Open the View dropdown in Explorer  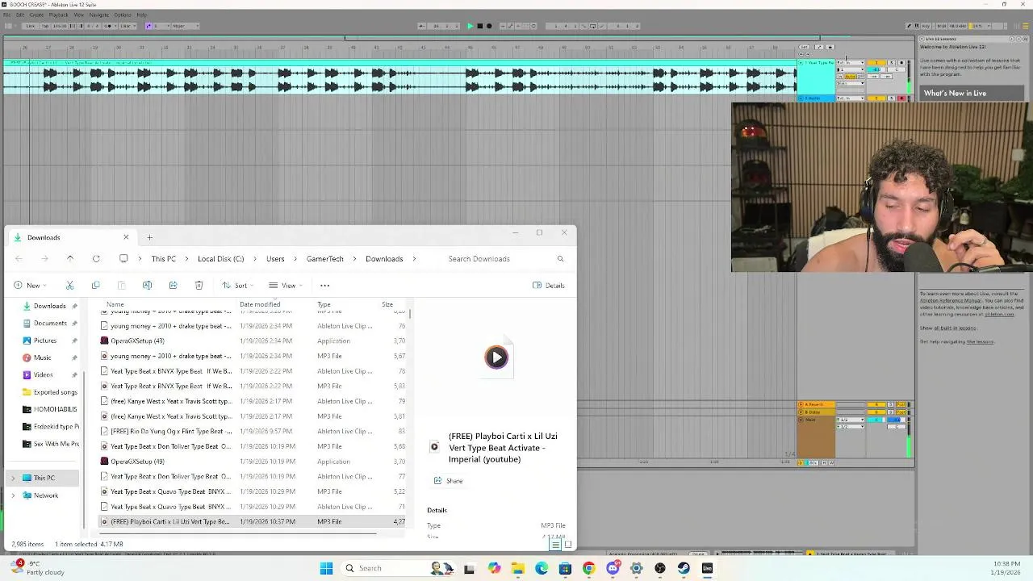point(286,285)
